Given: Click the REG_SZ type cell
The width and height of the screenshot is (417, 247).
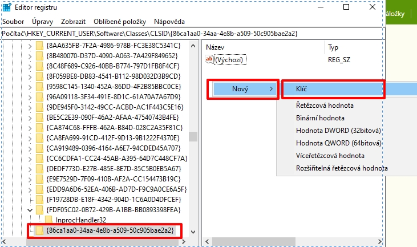Looking at the screenshot, I should point(339,60).
